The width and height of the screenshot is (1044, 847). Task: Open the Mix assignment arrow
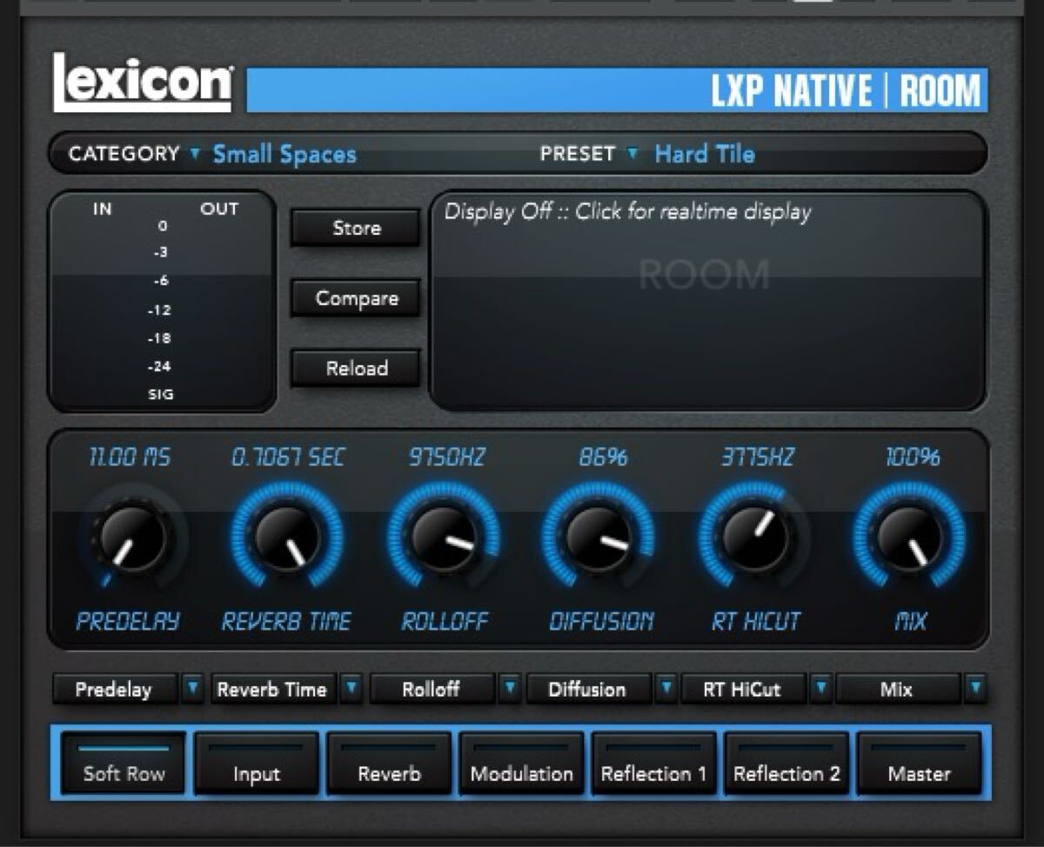(x=976, y=689)
